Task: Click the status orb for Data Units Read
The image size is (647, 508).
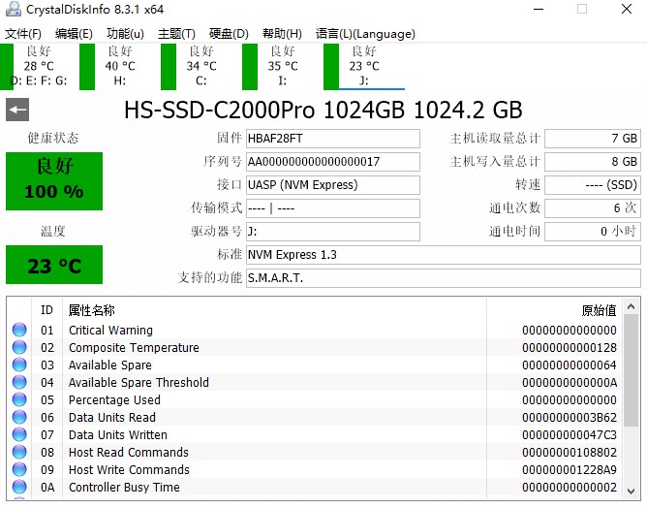Action: (x=19, y=417)
